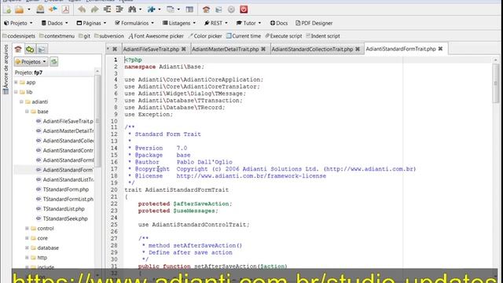The image size is (503, 283).
Task: Click the save file toolbar icon
Action: click(40, 9)
